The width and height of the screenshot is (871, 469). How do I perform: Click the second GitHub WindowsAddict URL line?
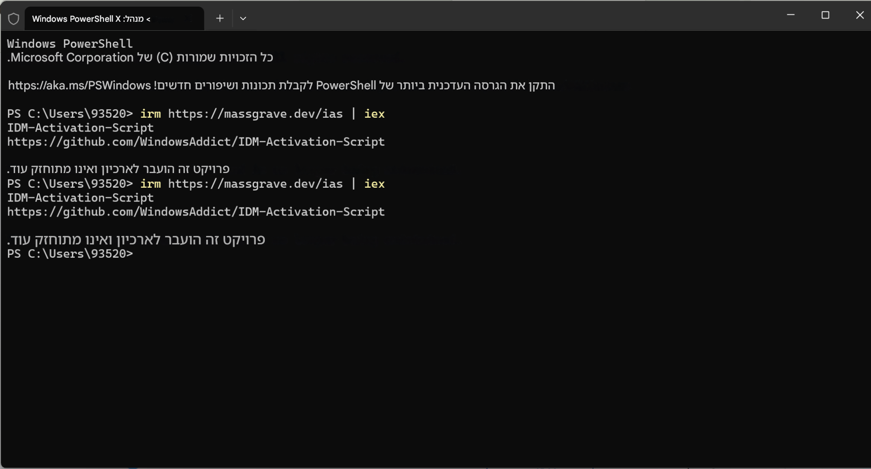196,212
